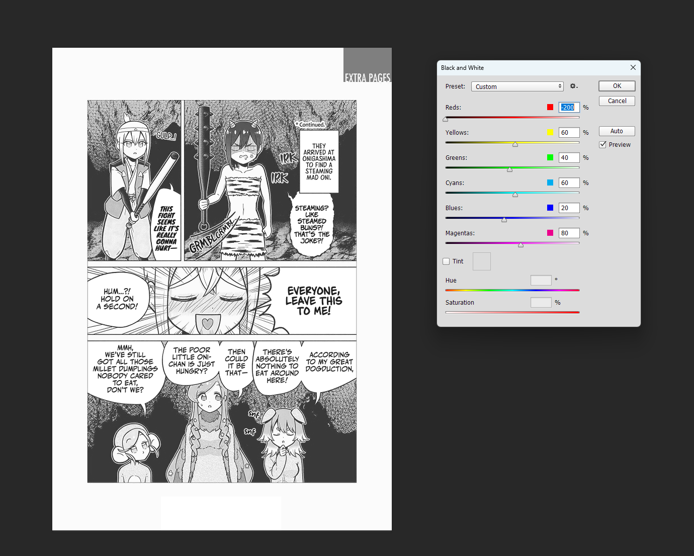Image resolution: width=694 pixels, height=556 pixels.
Task: Click the Yellows slider handle
Action: (515, 145)
